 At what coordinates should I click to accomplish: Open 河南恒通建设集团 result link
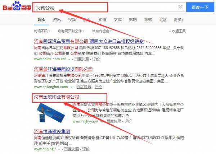(x=52, y=131)
